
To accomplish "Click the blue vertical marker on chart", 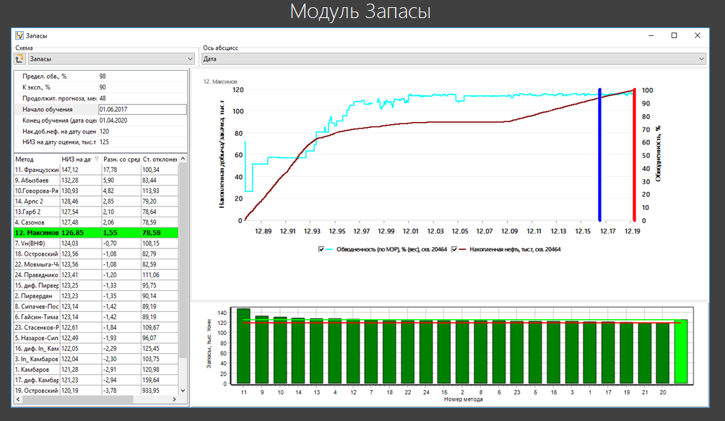I will click(x=599, y=155).
